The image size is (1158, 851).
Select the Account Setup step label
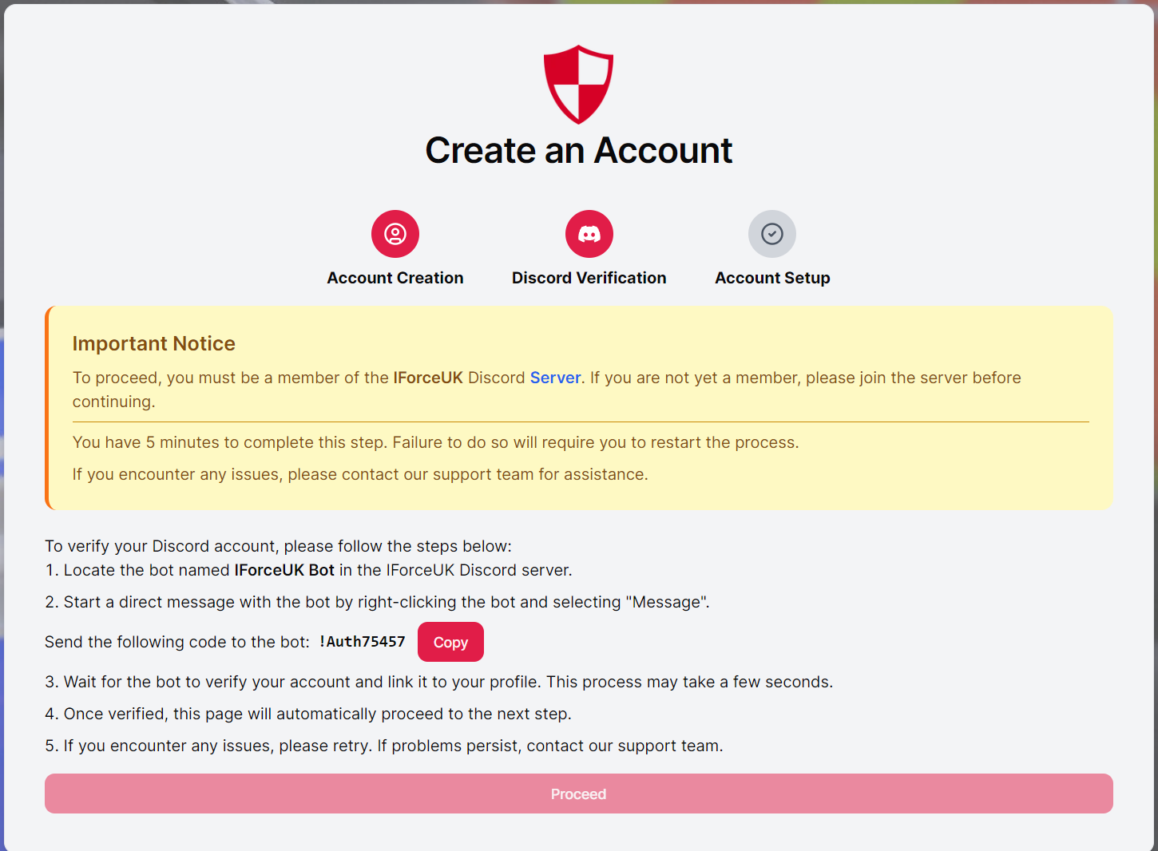pos(771,277)
